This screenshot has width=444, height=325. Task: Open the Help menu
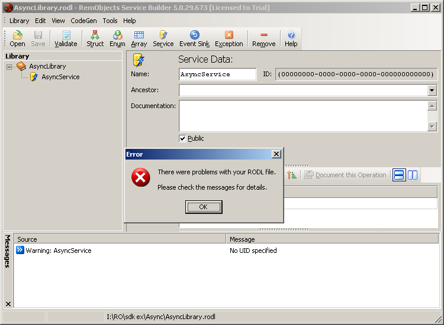130,21
